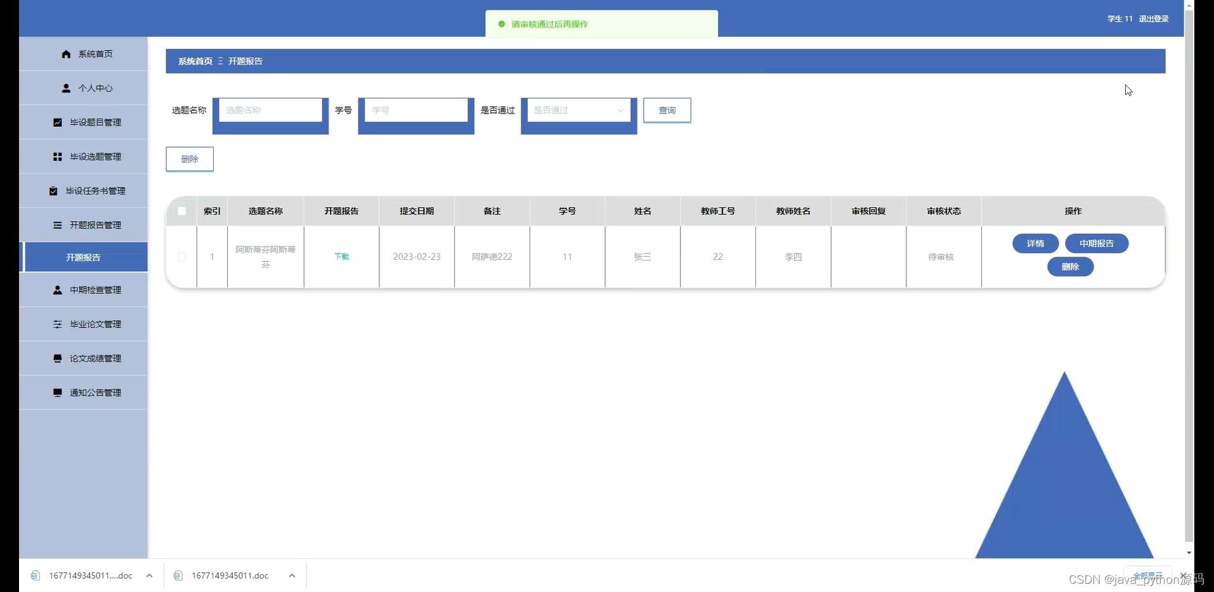Click the green success icon in notification

click(x=502, y=24)
